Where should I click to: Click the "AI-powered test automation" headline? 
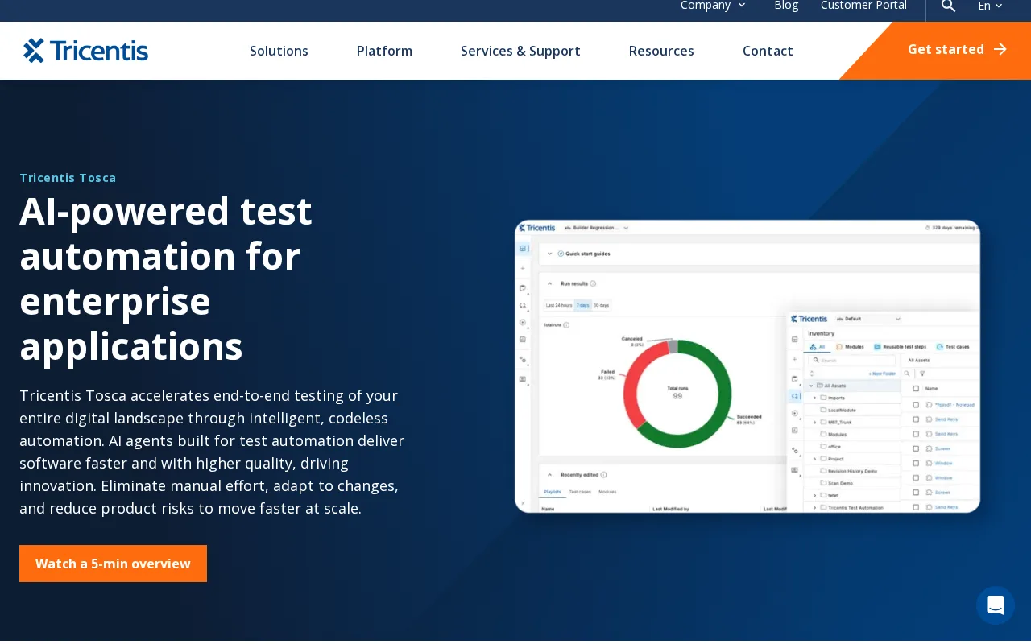pos(166,278)
